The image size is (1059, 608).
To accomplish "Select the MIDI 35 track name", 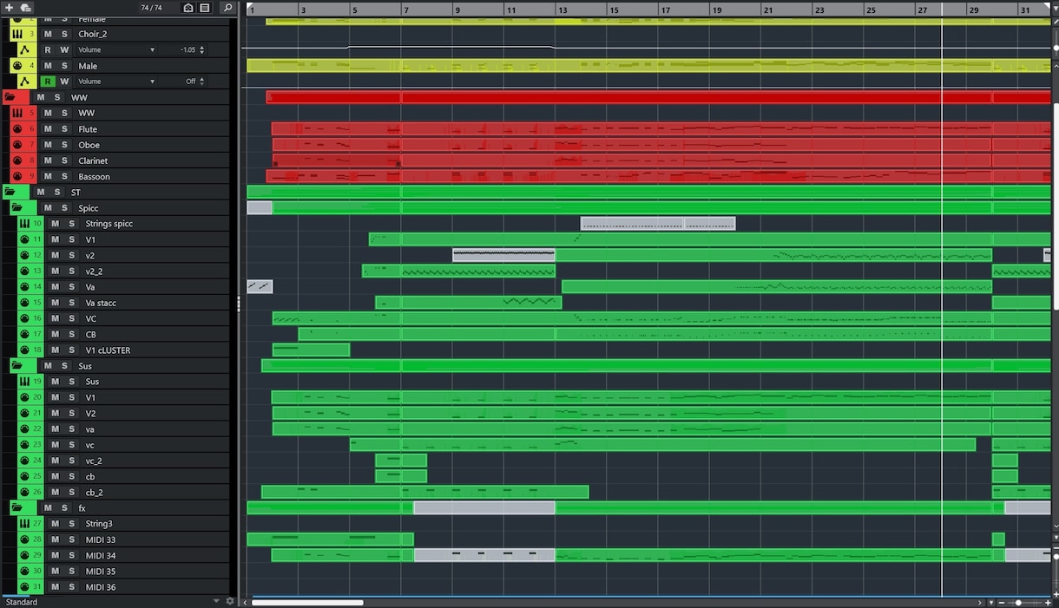I will (x=101, y=572).
